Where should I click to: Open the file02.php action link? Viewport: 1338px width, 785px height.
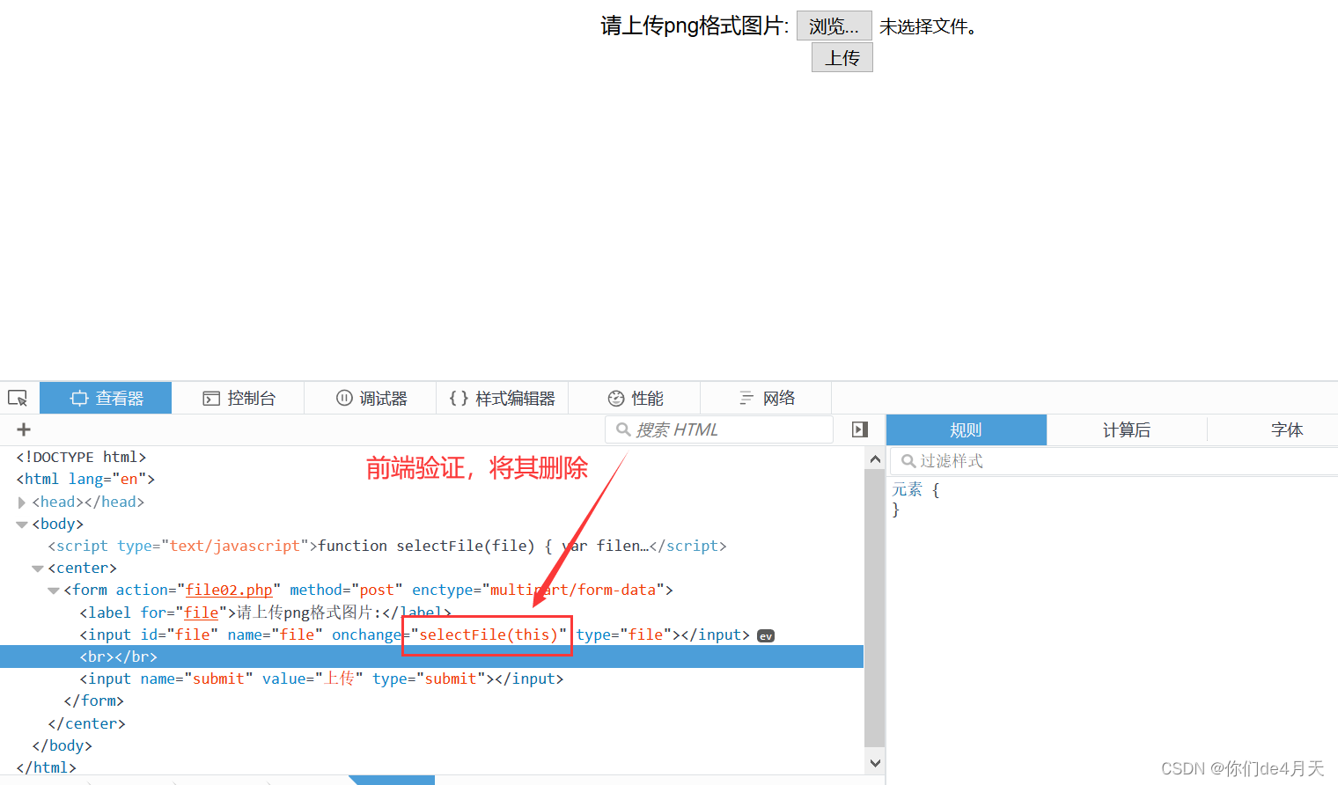[229, 590]
